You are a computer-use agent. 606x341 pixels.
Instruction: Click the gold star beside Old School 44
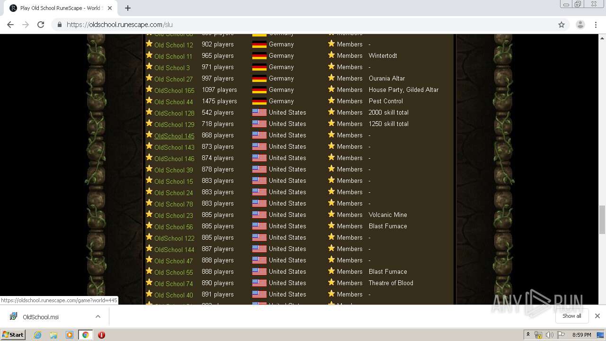tap(149, 100)
